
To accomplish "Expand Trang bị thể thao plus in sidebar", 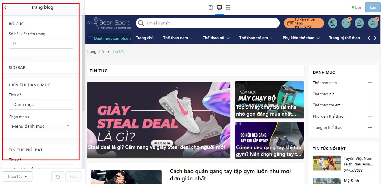I will coord(370,127).
